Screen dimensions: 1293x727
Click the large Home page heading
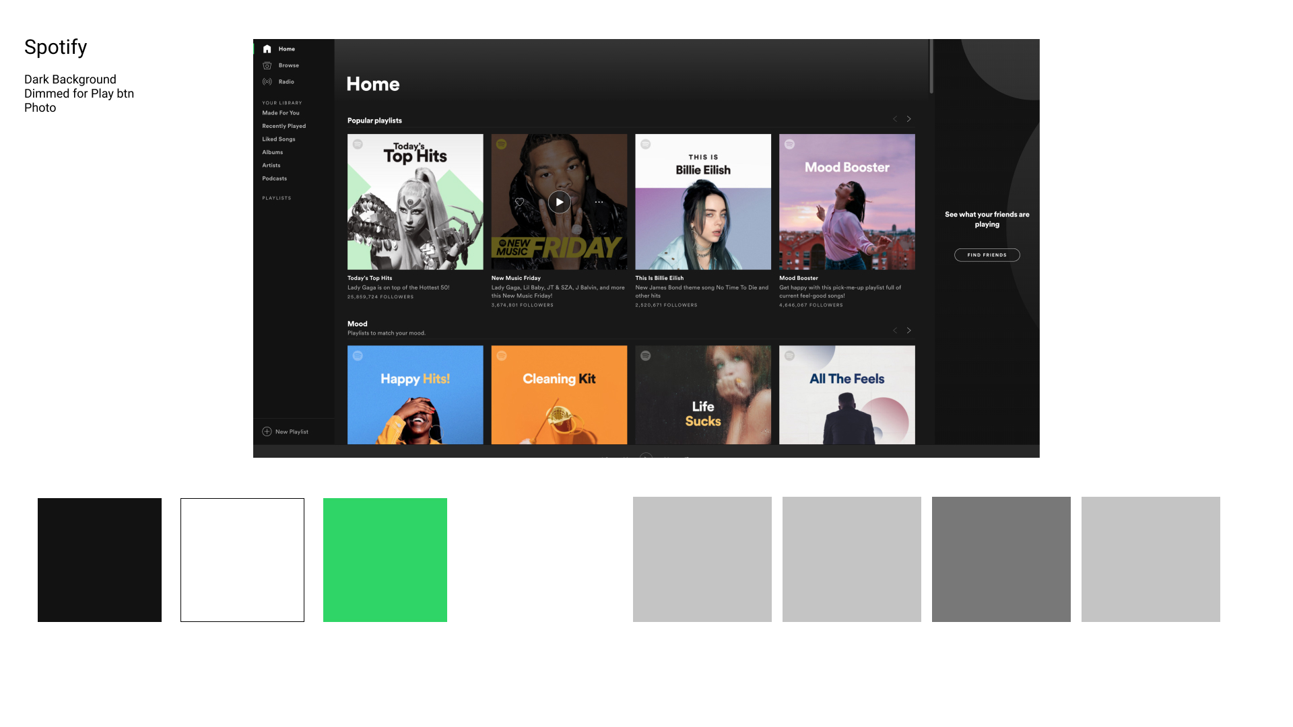click(373, 84)
